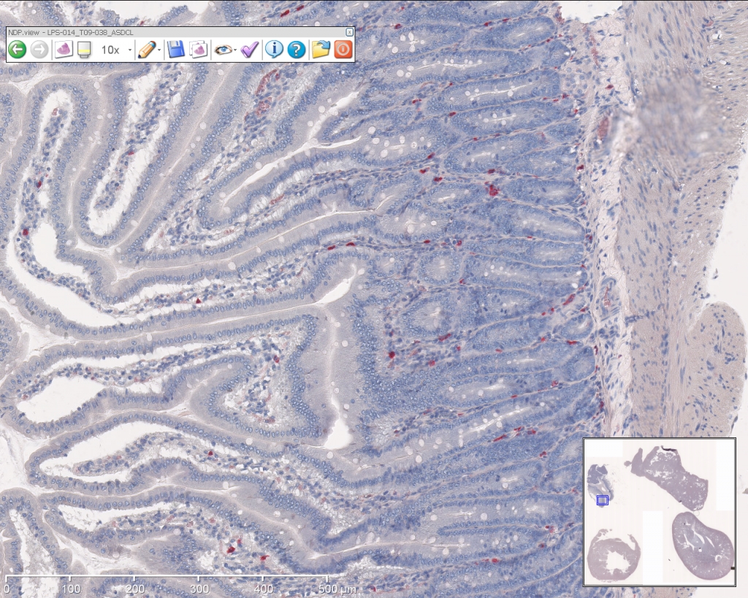Click the kidney-shaped section in overview map
Image resolution: width=748 pixels, height=598 pixels.
click(x=703, y=546)
